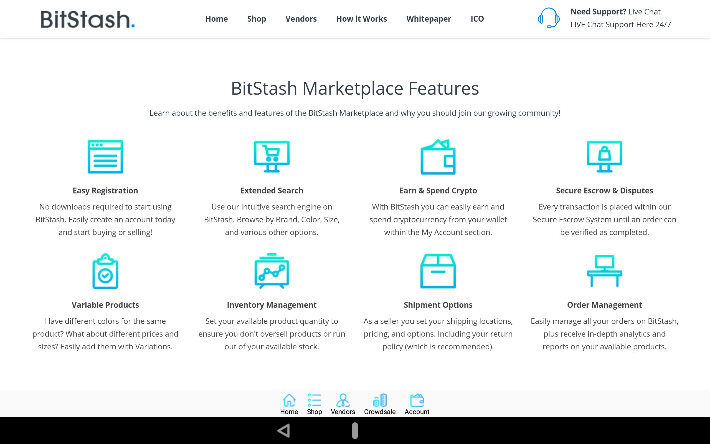Click the Extended Search heading

[272, 191]
